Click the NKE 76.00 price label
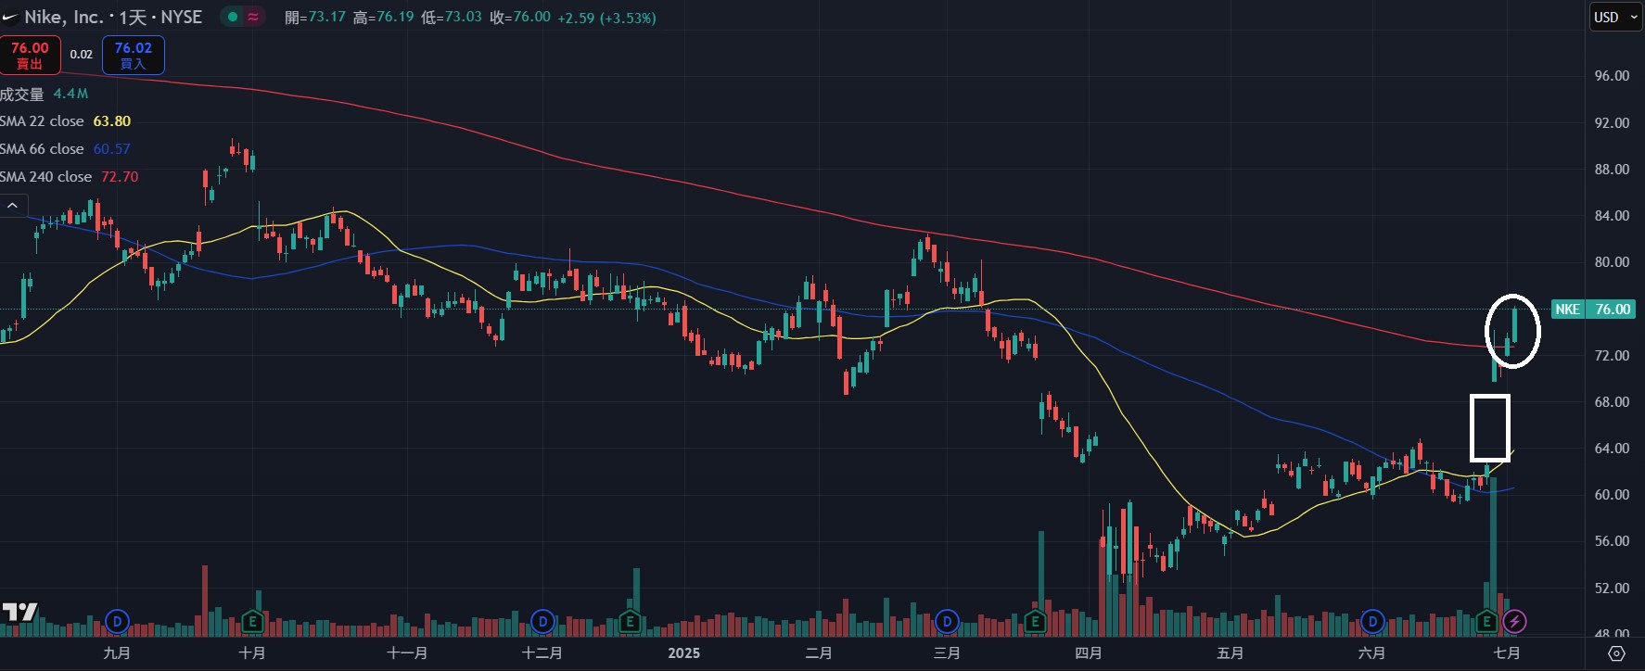 1593,310
